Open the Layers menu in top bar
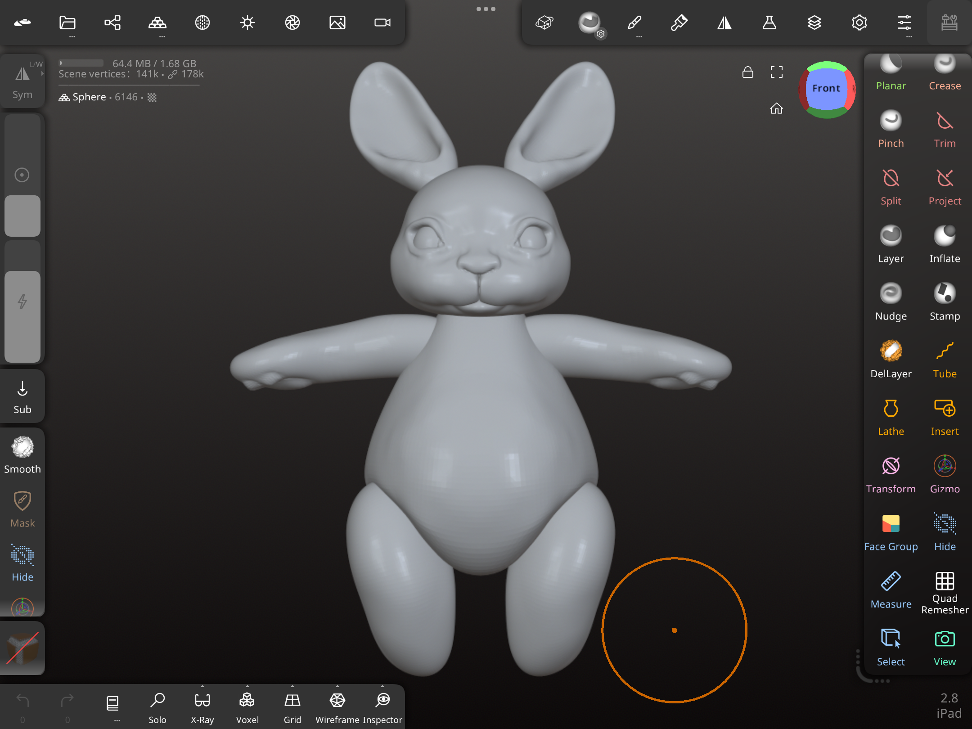972x729 pixels. (x=814, y=22)
